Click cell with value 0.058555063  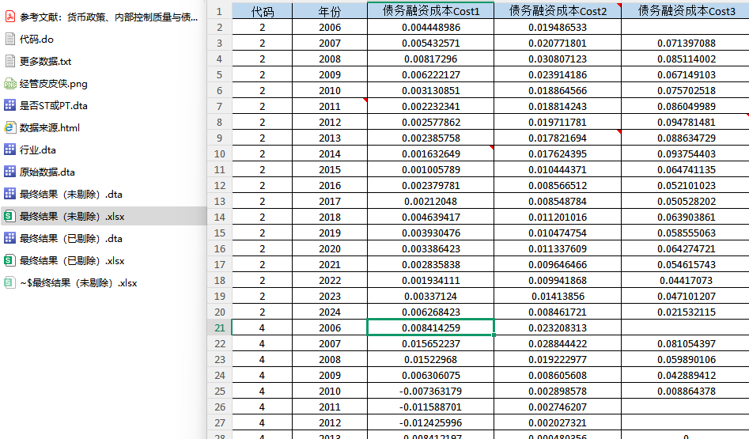(x=686, y=233)
